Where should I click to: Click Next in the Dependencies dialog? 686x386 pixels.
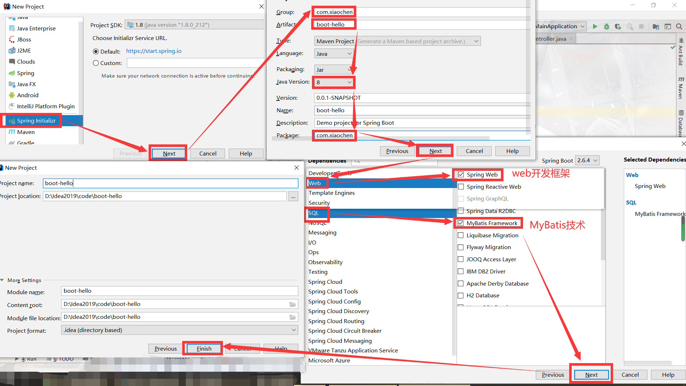click(x=591, y=375)
